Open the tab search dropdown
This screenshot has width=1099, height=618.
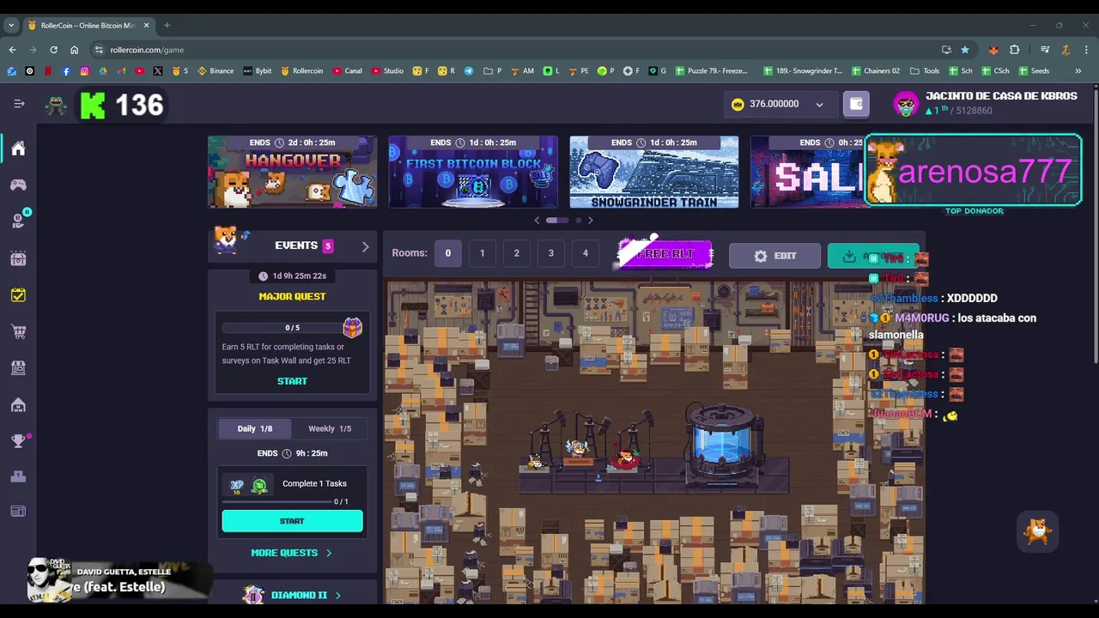11,25
